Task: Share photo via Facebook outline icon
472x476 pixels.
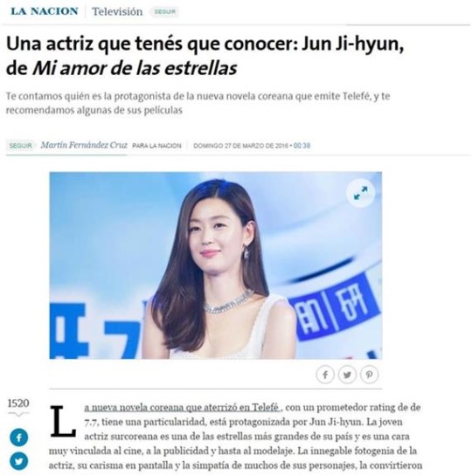Action: 325,375
